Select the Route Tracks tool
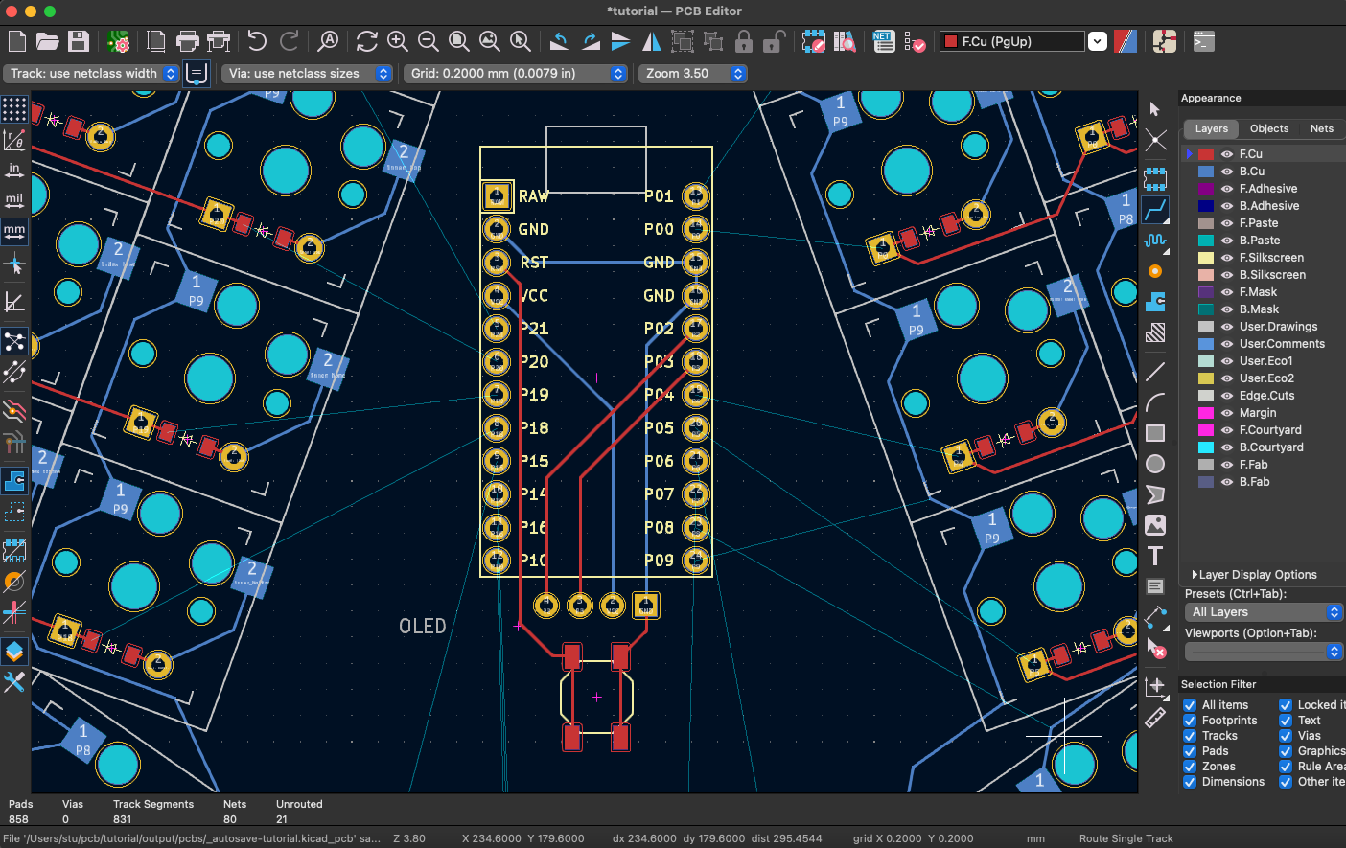1346x848 pixels. pyautogui.click(x=1156, y=210)
